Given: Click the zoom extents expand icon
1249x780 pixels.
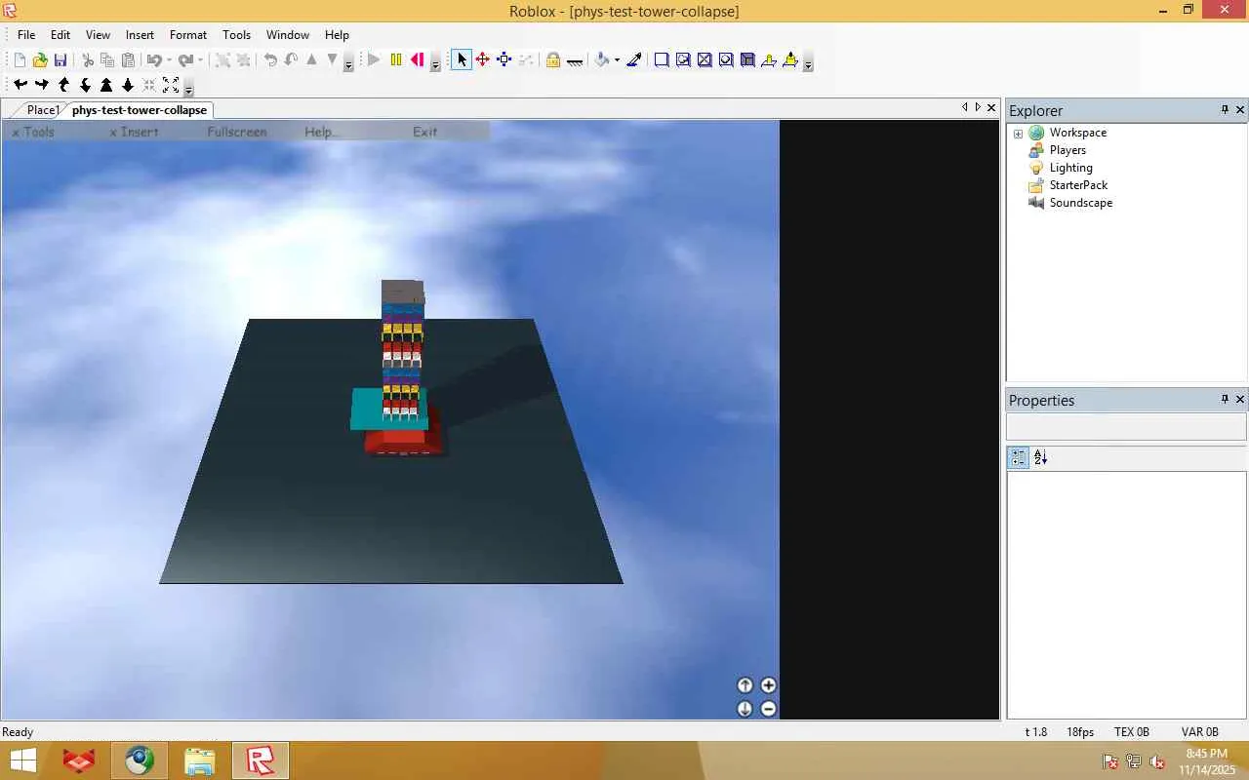Looking at the screenshot, I should tap(171, 86).
